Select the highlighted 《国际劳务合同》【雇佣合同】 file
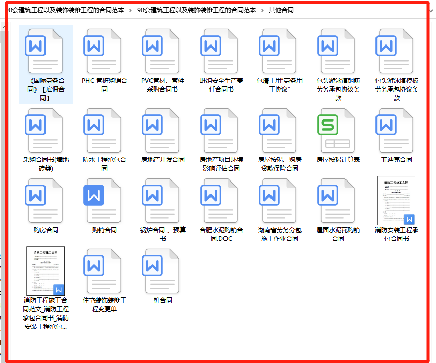This screenshot has height=363, width=436. click(45, 51)
